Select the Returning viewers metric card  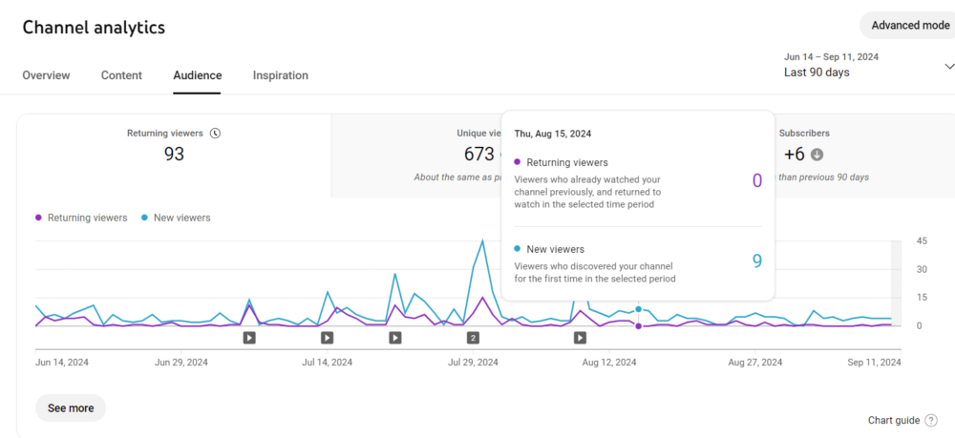point(174,155)
